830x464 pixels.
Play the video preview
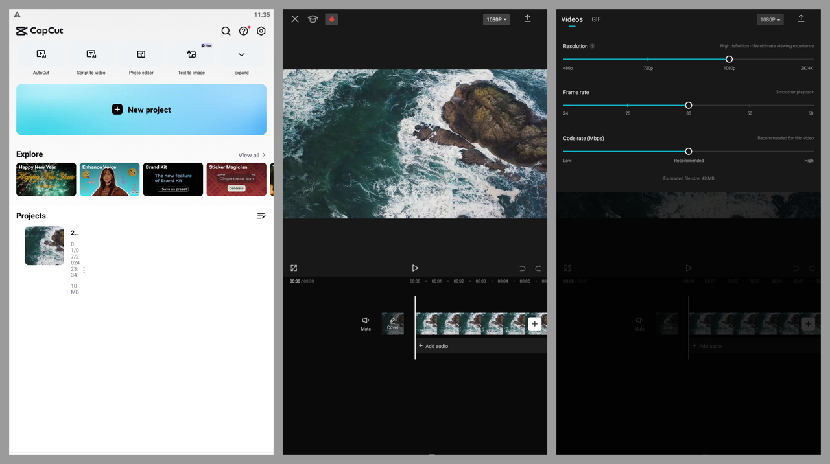click(415, 268)
